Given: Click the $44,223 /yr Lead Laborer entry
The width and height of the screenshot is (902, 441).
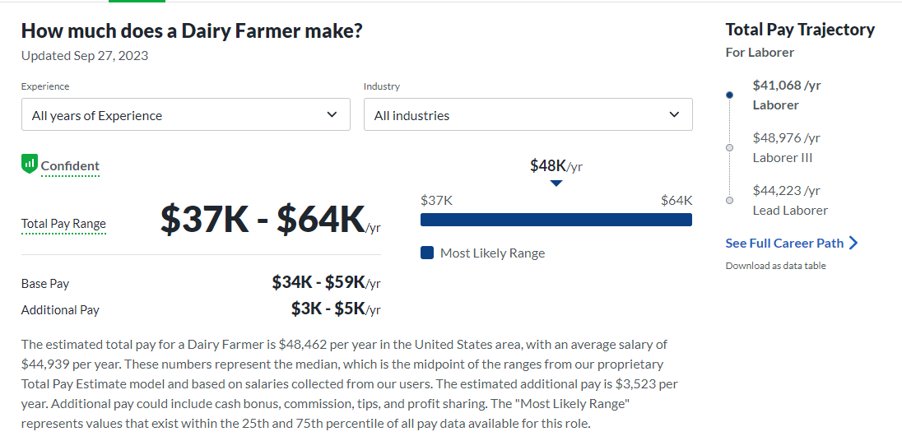Looking at the screenshot, I should [x=790, y=200].
